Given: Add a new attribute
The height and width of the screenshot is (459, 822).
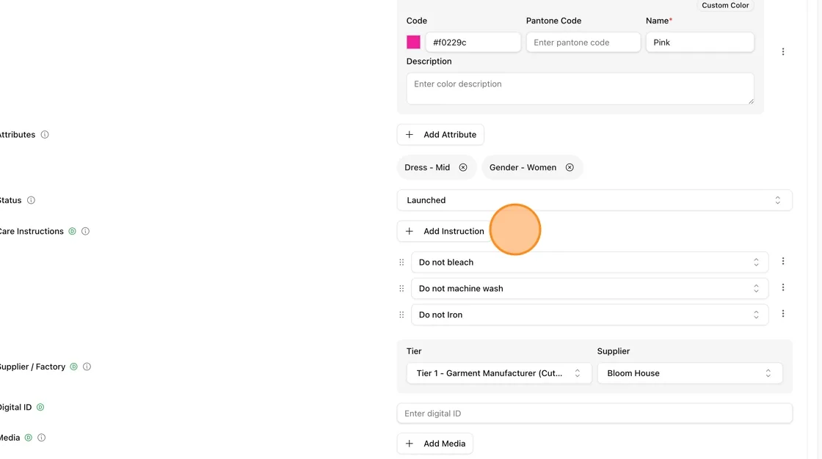Looking at the screenshot, I should 440,135.
